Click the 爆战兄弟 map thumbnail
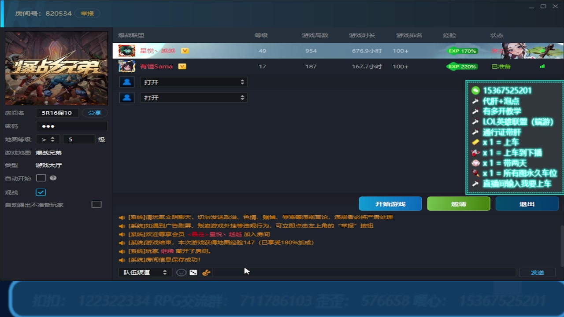Screen dimensions: 564x317 click(x=56, y=68)
